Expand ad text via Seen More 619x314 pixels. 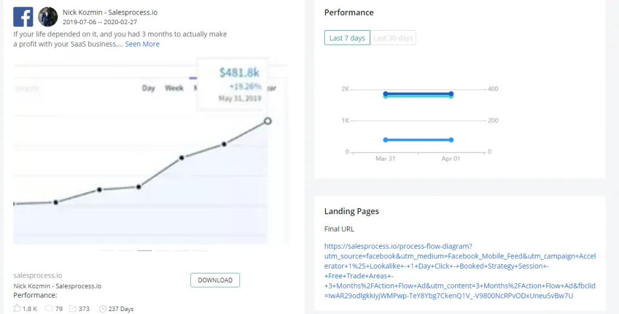[x=142, y=44]
